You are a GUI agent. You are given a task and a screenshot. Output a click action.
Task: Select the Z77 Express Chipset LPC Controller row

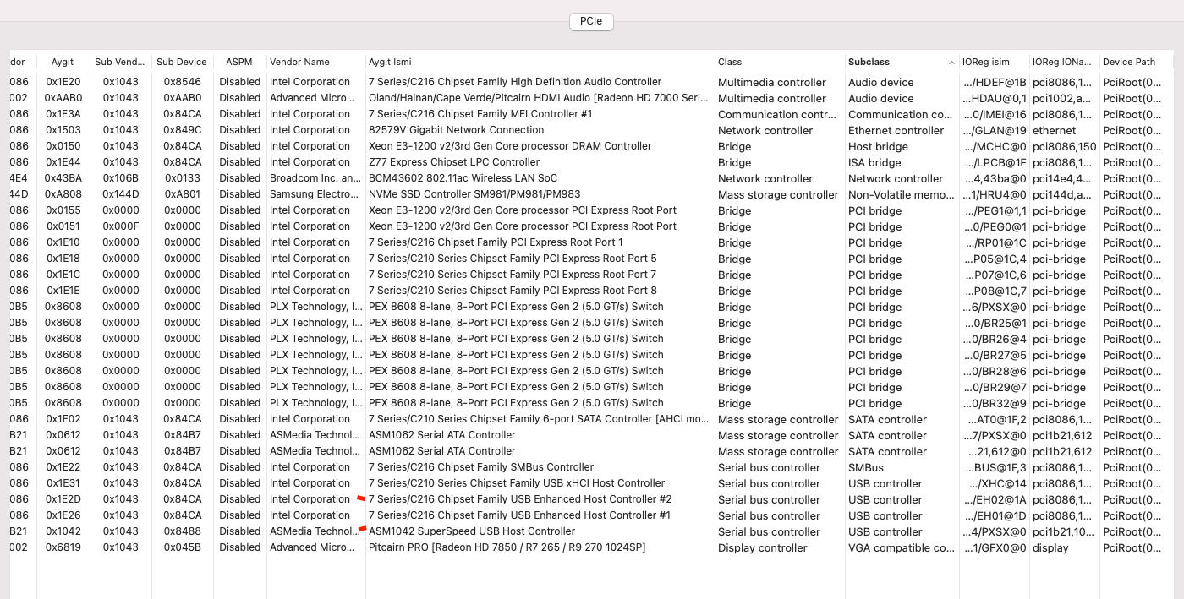pyautogui.click(x=454, y=162)
